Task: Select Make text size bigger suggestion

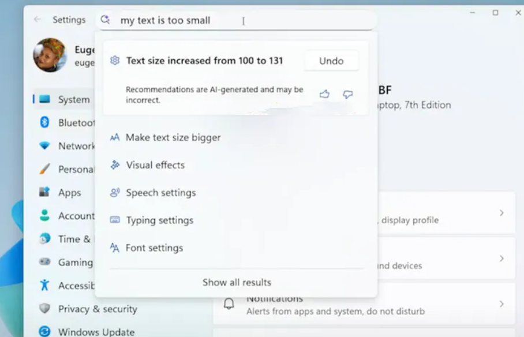Action: [x=173, y=137]
